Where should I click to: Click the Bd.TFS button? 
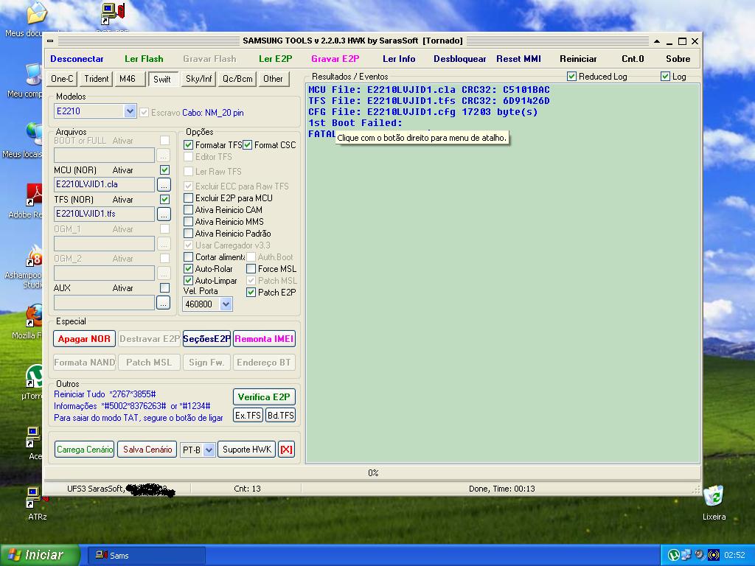point(280,415)
